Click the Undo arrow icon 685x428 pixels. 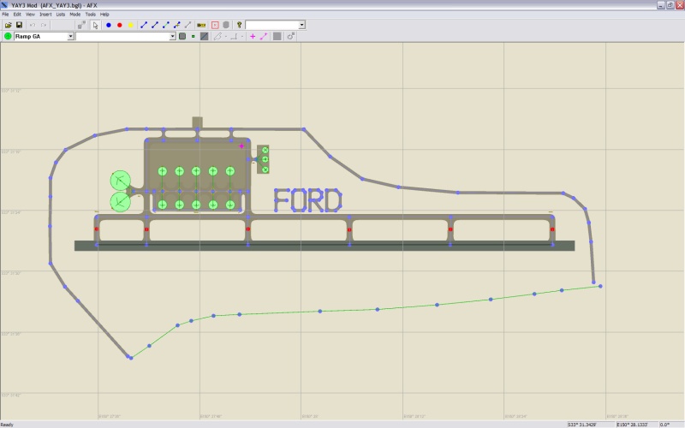click(33, 25)
